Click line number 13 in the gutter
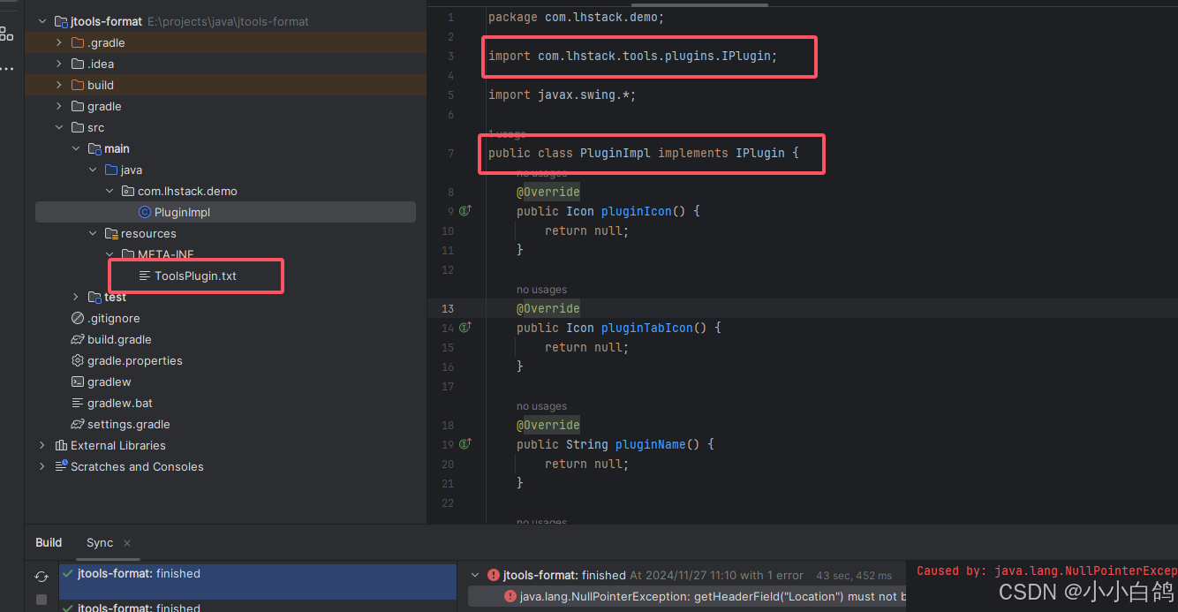Viewport: 1178px width, 612px height. [x=447, y=308]
